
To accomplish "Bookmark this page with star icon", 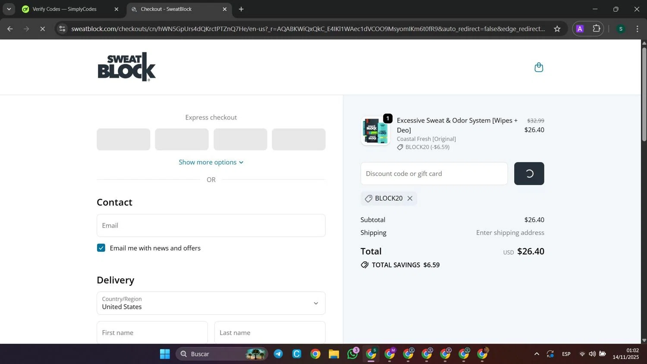I will (x=557, y=29).
